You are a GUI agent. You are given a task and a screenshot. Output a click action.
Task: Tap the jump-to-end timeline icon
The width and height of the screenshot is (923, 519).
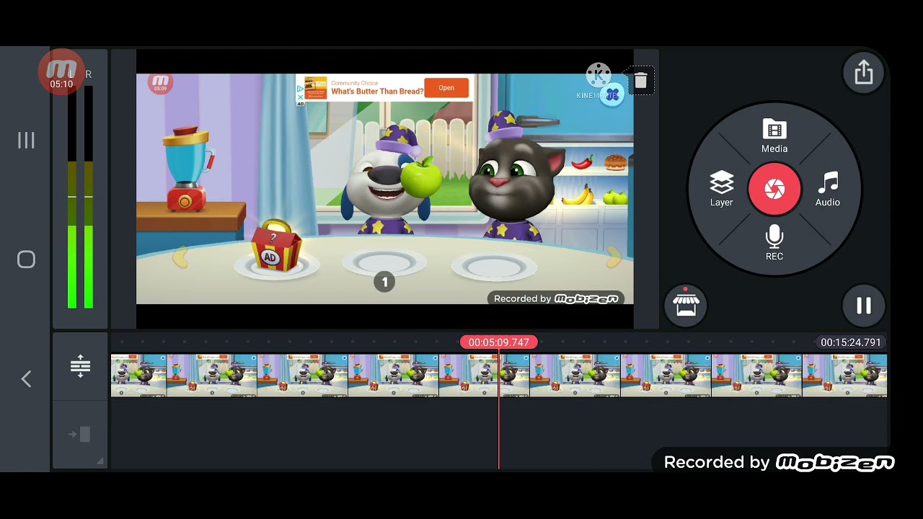pyautogui.click(x=79, y=435)
